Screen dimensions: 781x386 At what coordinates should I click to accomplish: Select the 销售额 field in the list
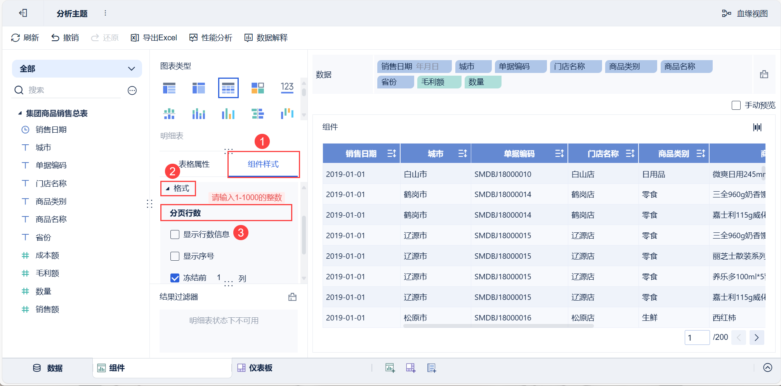tap(47, 309)
